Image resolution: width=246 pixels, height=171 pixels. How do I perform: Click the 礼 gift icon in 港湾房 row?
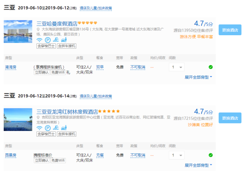(68, 72)
